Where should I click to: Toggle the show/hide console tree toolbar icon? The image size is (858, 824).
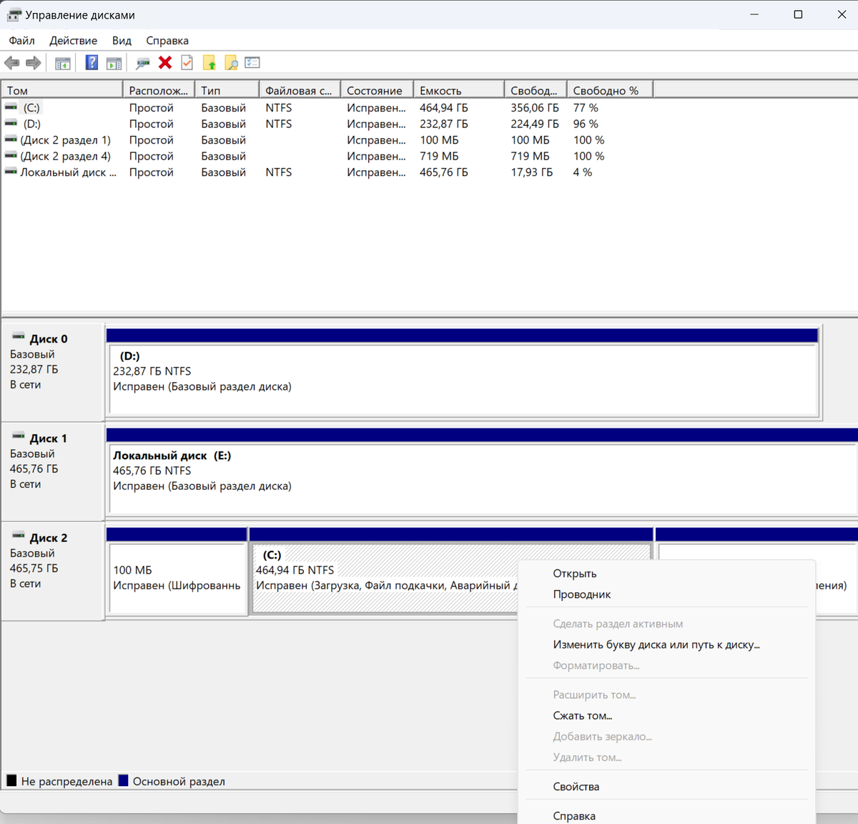click(63, 63)
